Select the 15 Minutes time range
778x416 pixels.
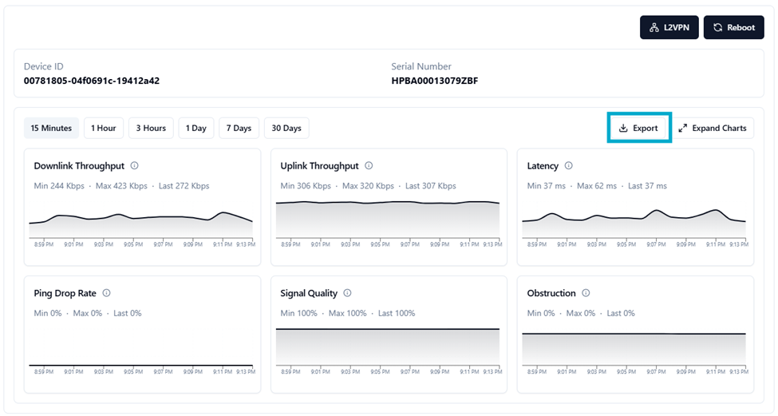click(51, 128)
